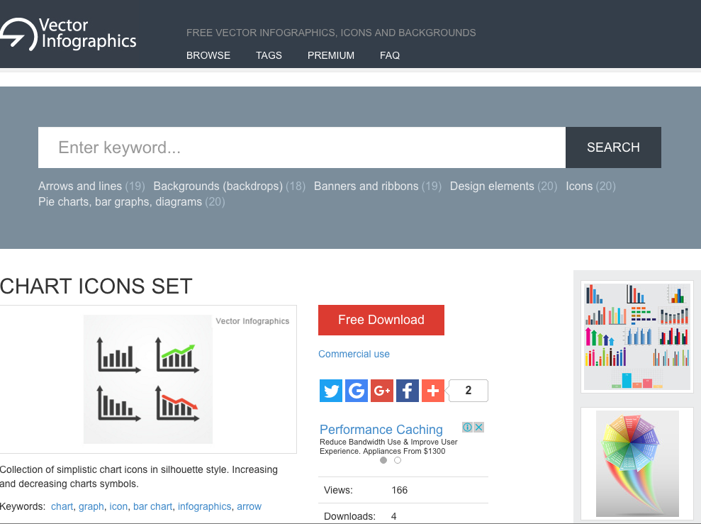This screenshot has height=524, width=701.
Task: Share the chart icons set on Twitter
Action: tap(331, 390)
